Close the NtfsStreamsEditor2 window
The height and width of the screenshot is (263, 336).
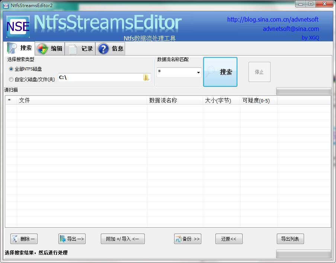[x=324, y=4]
